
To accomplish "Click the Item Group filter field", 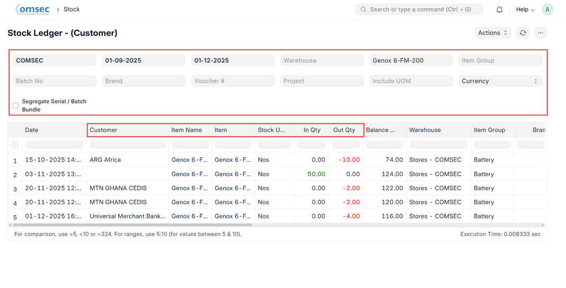I will pos(500,61).
